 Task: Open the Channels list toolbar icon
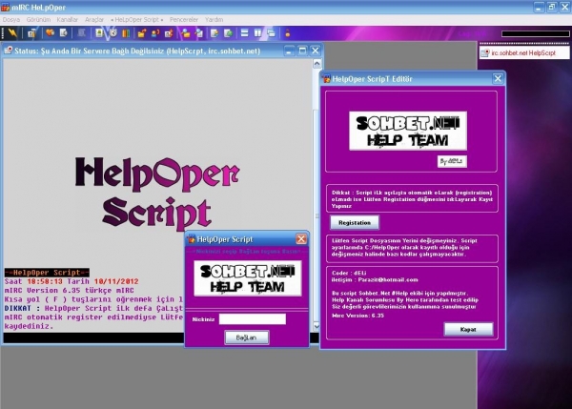(x=64, y=33)
